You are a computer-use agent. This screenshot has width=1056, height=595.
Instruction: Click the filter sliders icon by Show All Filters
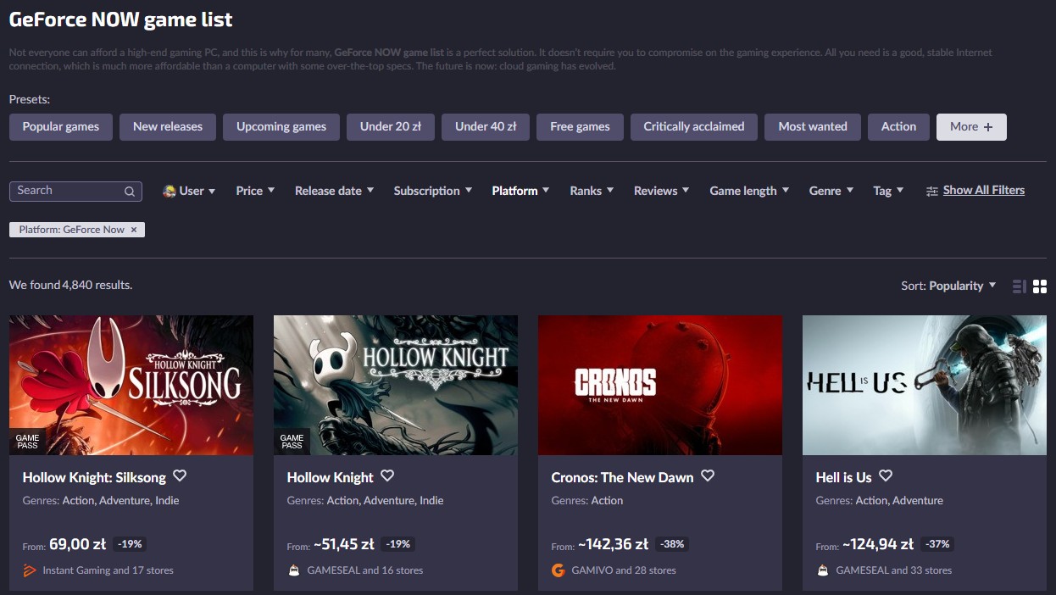[932, 192]
